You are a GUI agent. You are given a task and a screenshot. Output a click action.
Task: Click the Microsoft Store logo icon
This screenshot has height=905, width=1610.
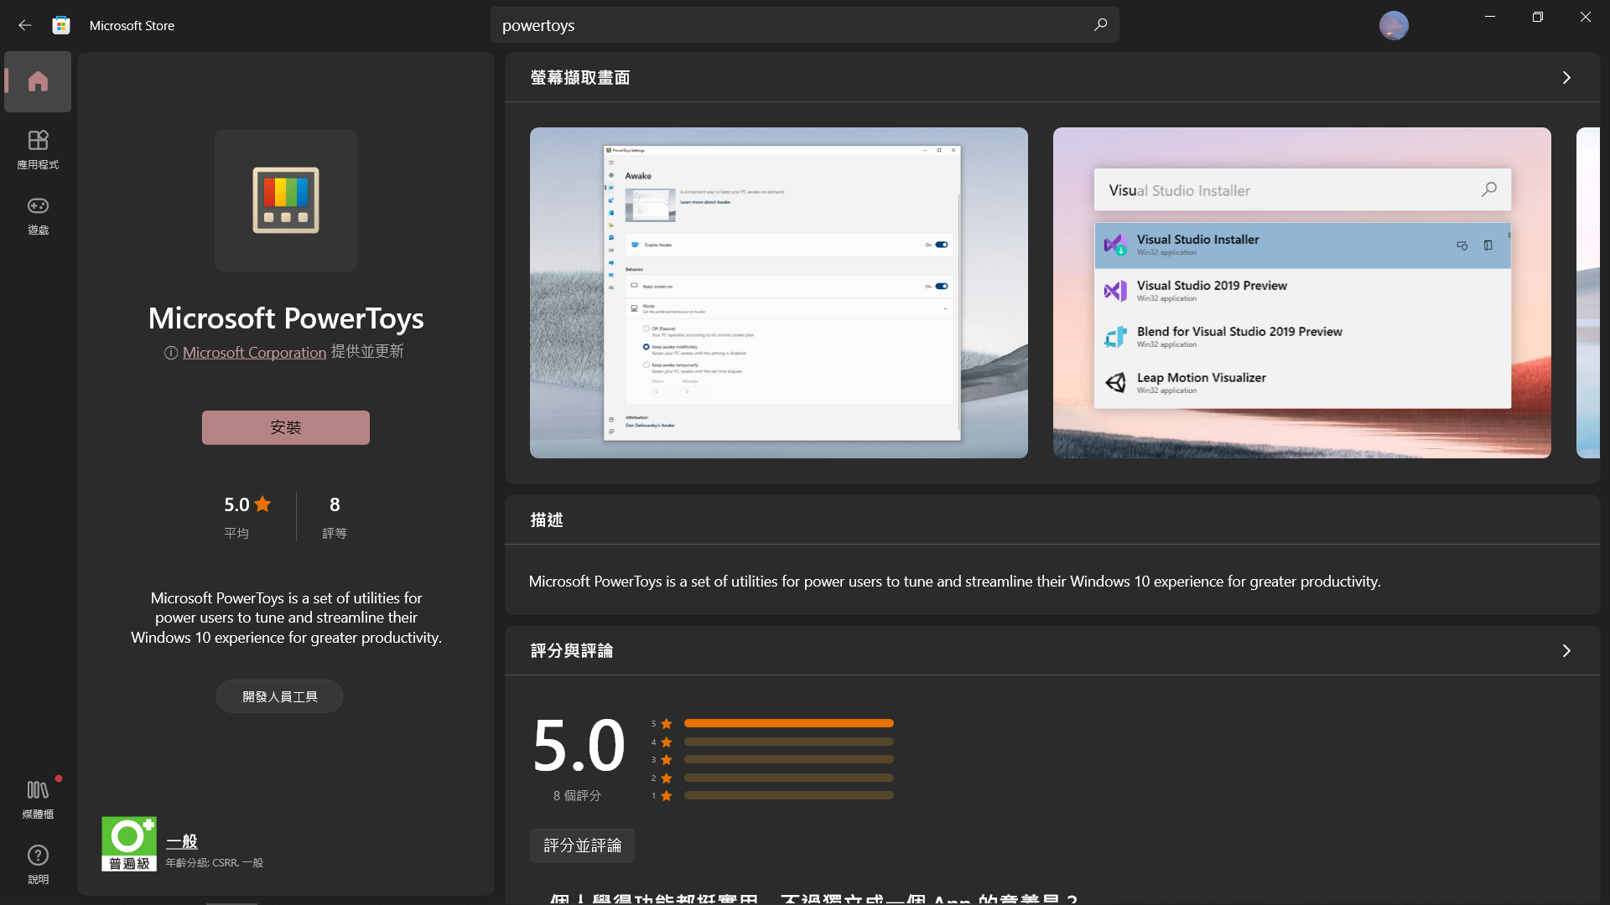coord(61,25)
